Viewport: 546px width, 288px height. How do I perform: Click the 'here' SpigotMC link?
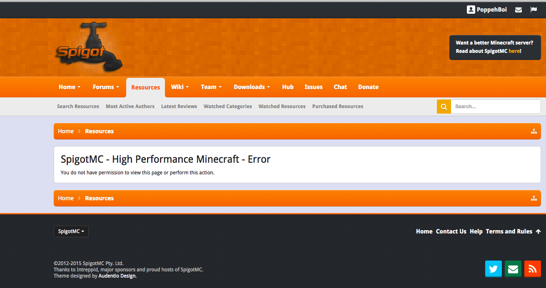(514, 51)
